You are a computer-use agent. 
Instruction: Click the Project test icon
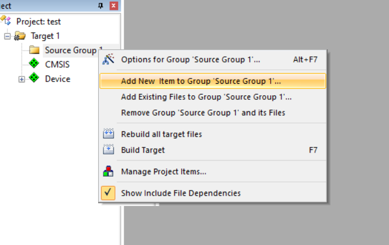[x=6, y=20]
